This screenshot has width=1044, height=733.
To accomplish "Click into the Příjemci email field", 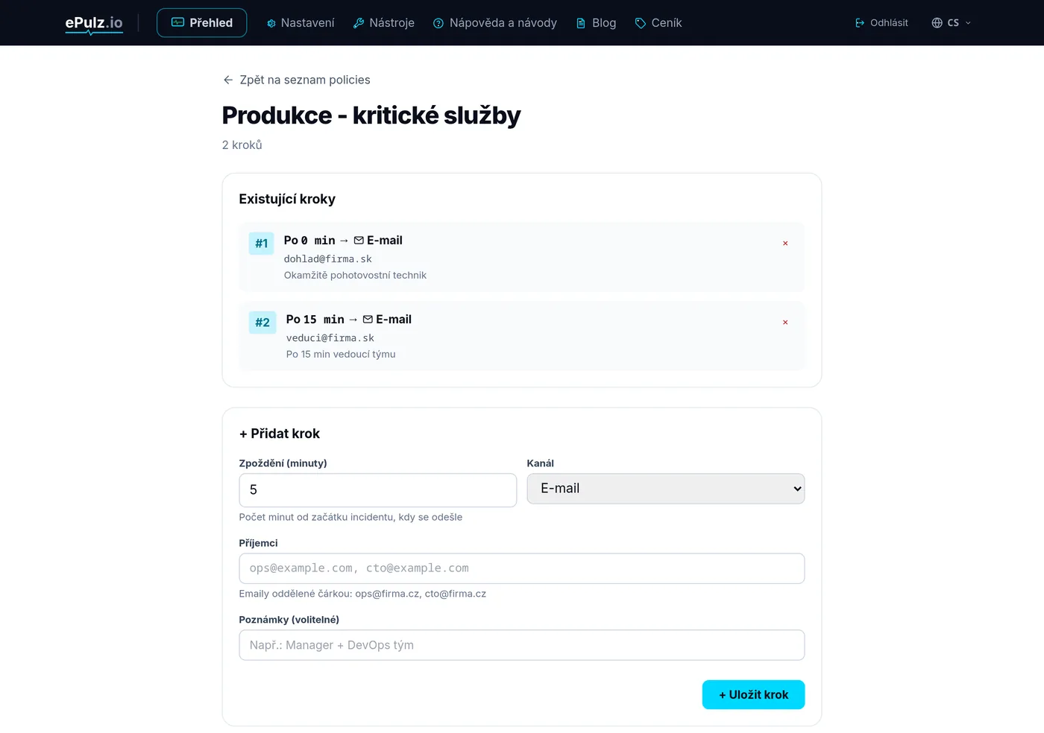I will coord(522,568).
